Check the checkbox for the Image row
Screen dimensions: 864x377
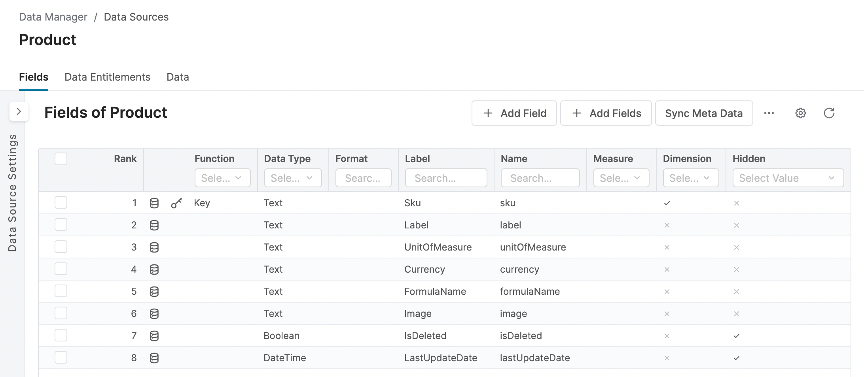pos(61,313)
